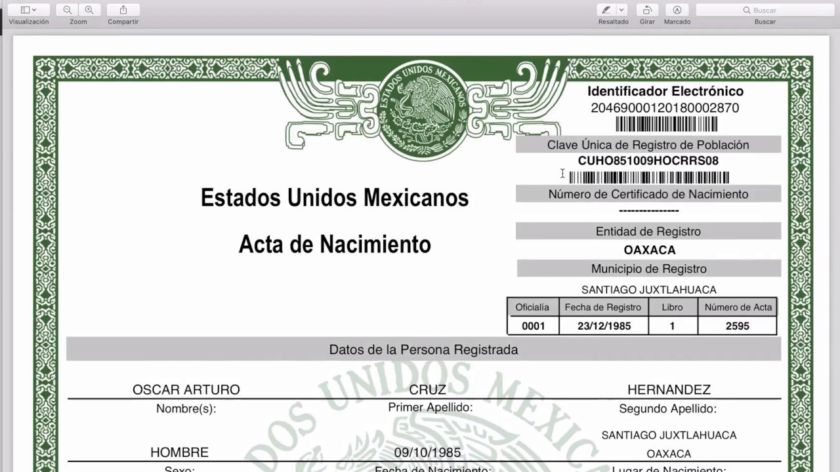Zoom out with the minus magnifier
The width and height of the screenshot is (840, 472).
(68, 10)
